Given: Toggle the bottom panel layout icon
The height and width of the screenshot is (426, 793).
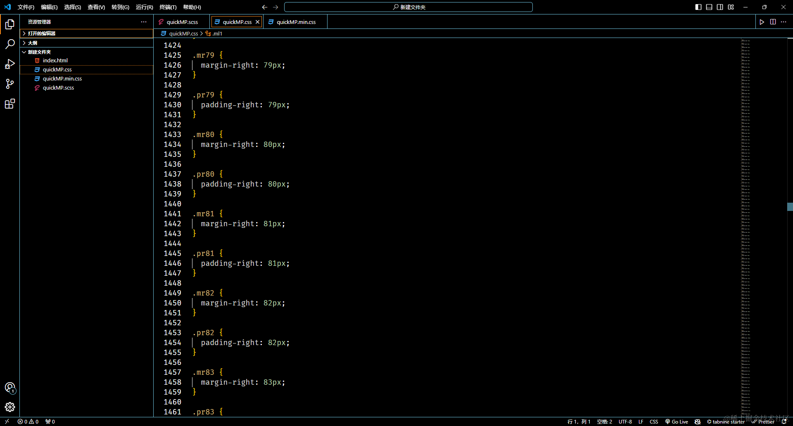Looking at the screenshot, I should pos(709,7).
